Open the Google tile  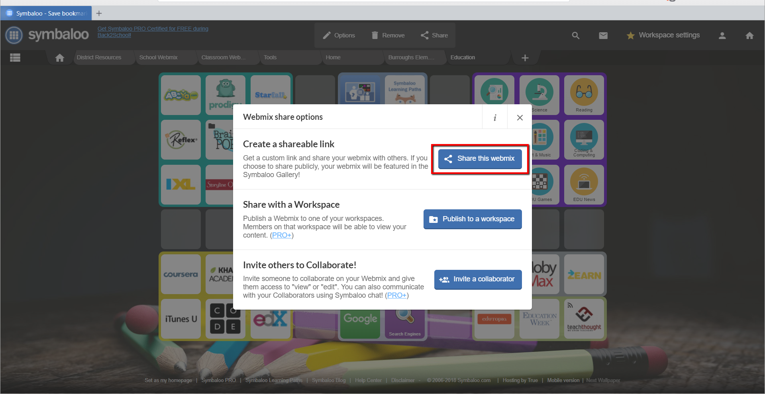tap(360, 324)
